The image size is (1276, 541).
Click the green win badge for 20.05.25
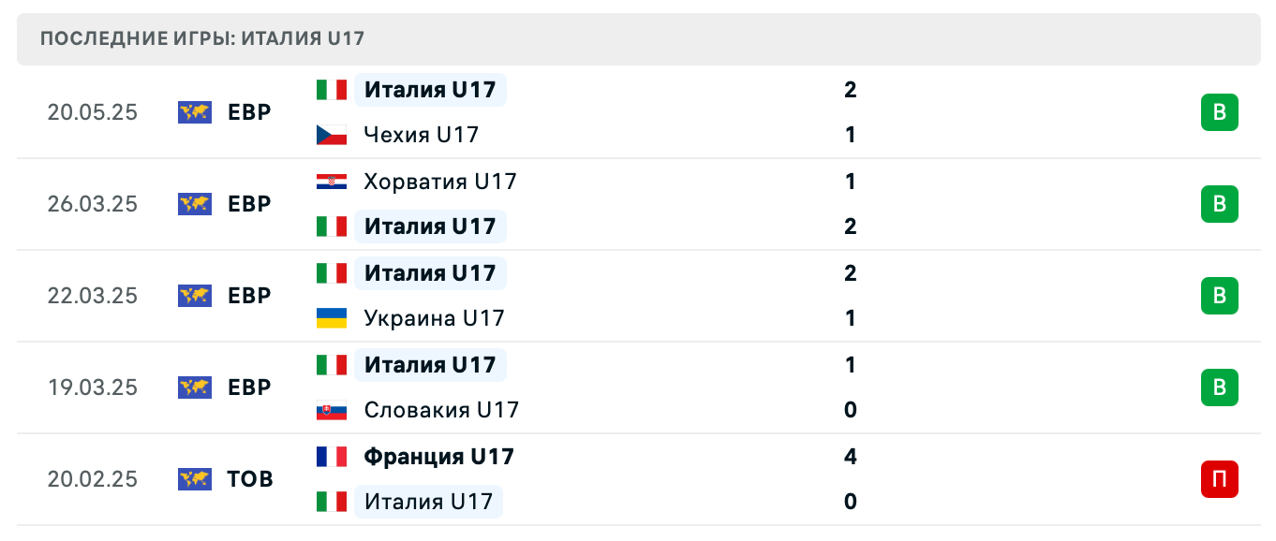[1219, 112]
